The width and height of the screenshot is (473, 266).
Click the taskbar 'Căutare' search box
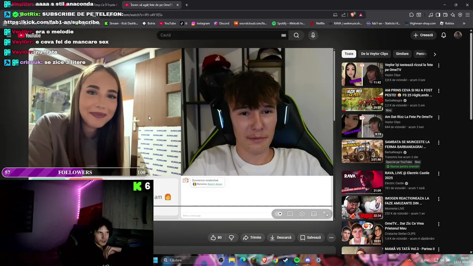coord(188,260)
